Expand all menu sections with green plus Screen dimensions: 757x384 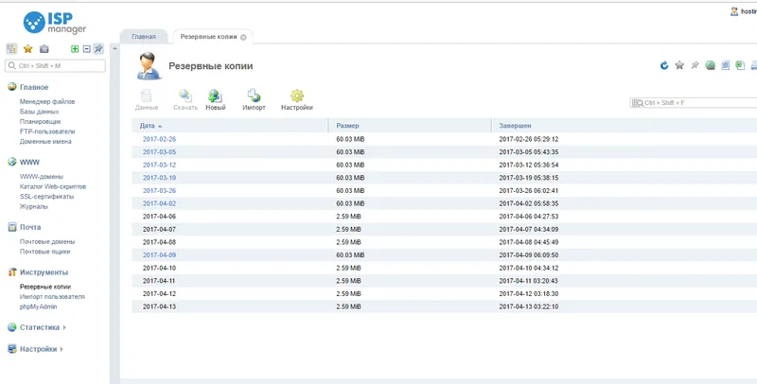pyautogui.click(x=75, y=49)
